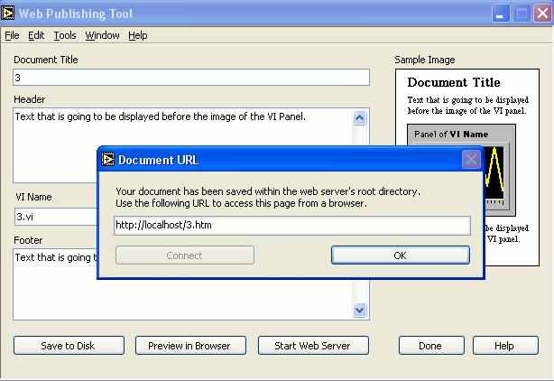Close the Document URL dialog
The image size is (554, 381).
click(x=471, y=160)
